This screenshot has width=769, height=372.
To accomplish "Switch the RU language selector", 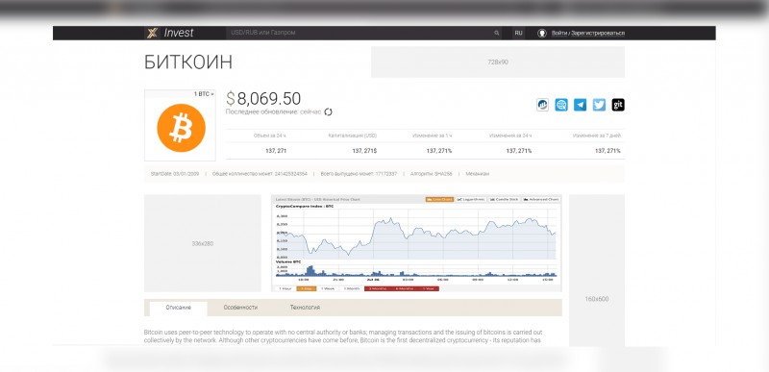I will pos(518,33).
